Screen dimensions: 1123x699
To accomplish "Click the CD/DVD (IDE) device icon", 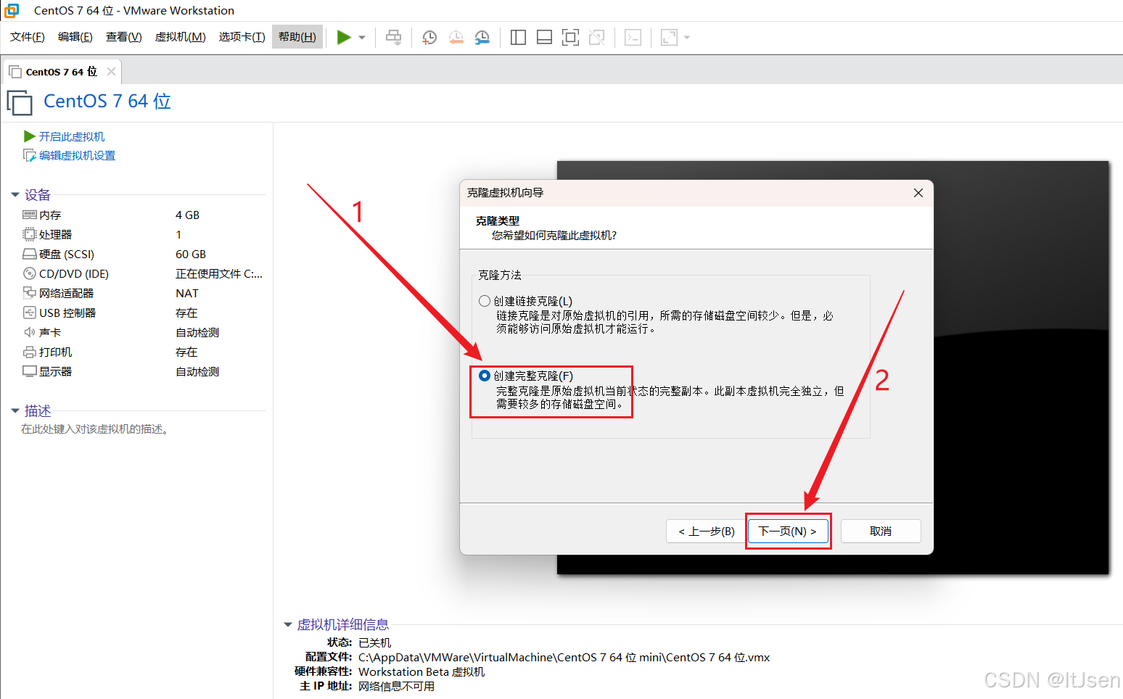I will pyautogui.click(x=30, y=273).
